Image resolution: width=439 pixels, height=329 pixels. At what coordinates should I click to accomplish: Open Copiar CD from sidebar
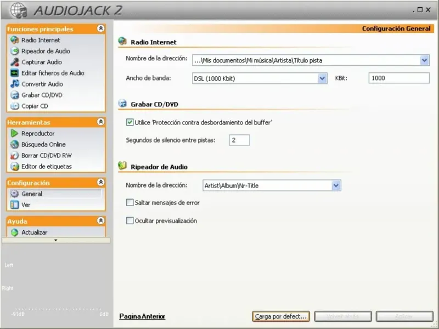(x=35, y=106)
